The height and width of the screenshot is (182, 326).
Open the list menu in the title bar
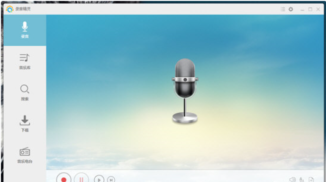[283, 9]
